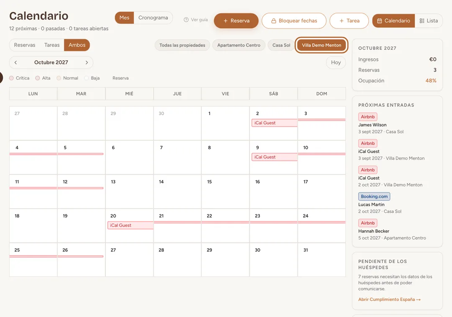Screen dimensions: 452x317
Task: Click the Airbnb badge above James Wilson
Action: pos(368,117)
